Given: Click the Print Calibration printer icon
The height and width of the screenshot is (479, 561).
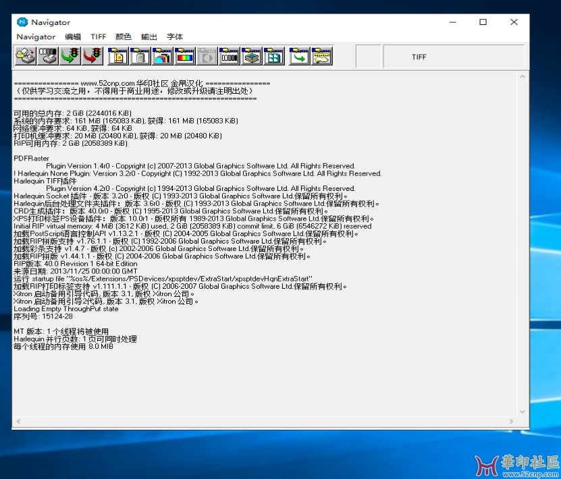Looking at the screenshot, I should point(47,56).
